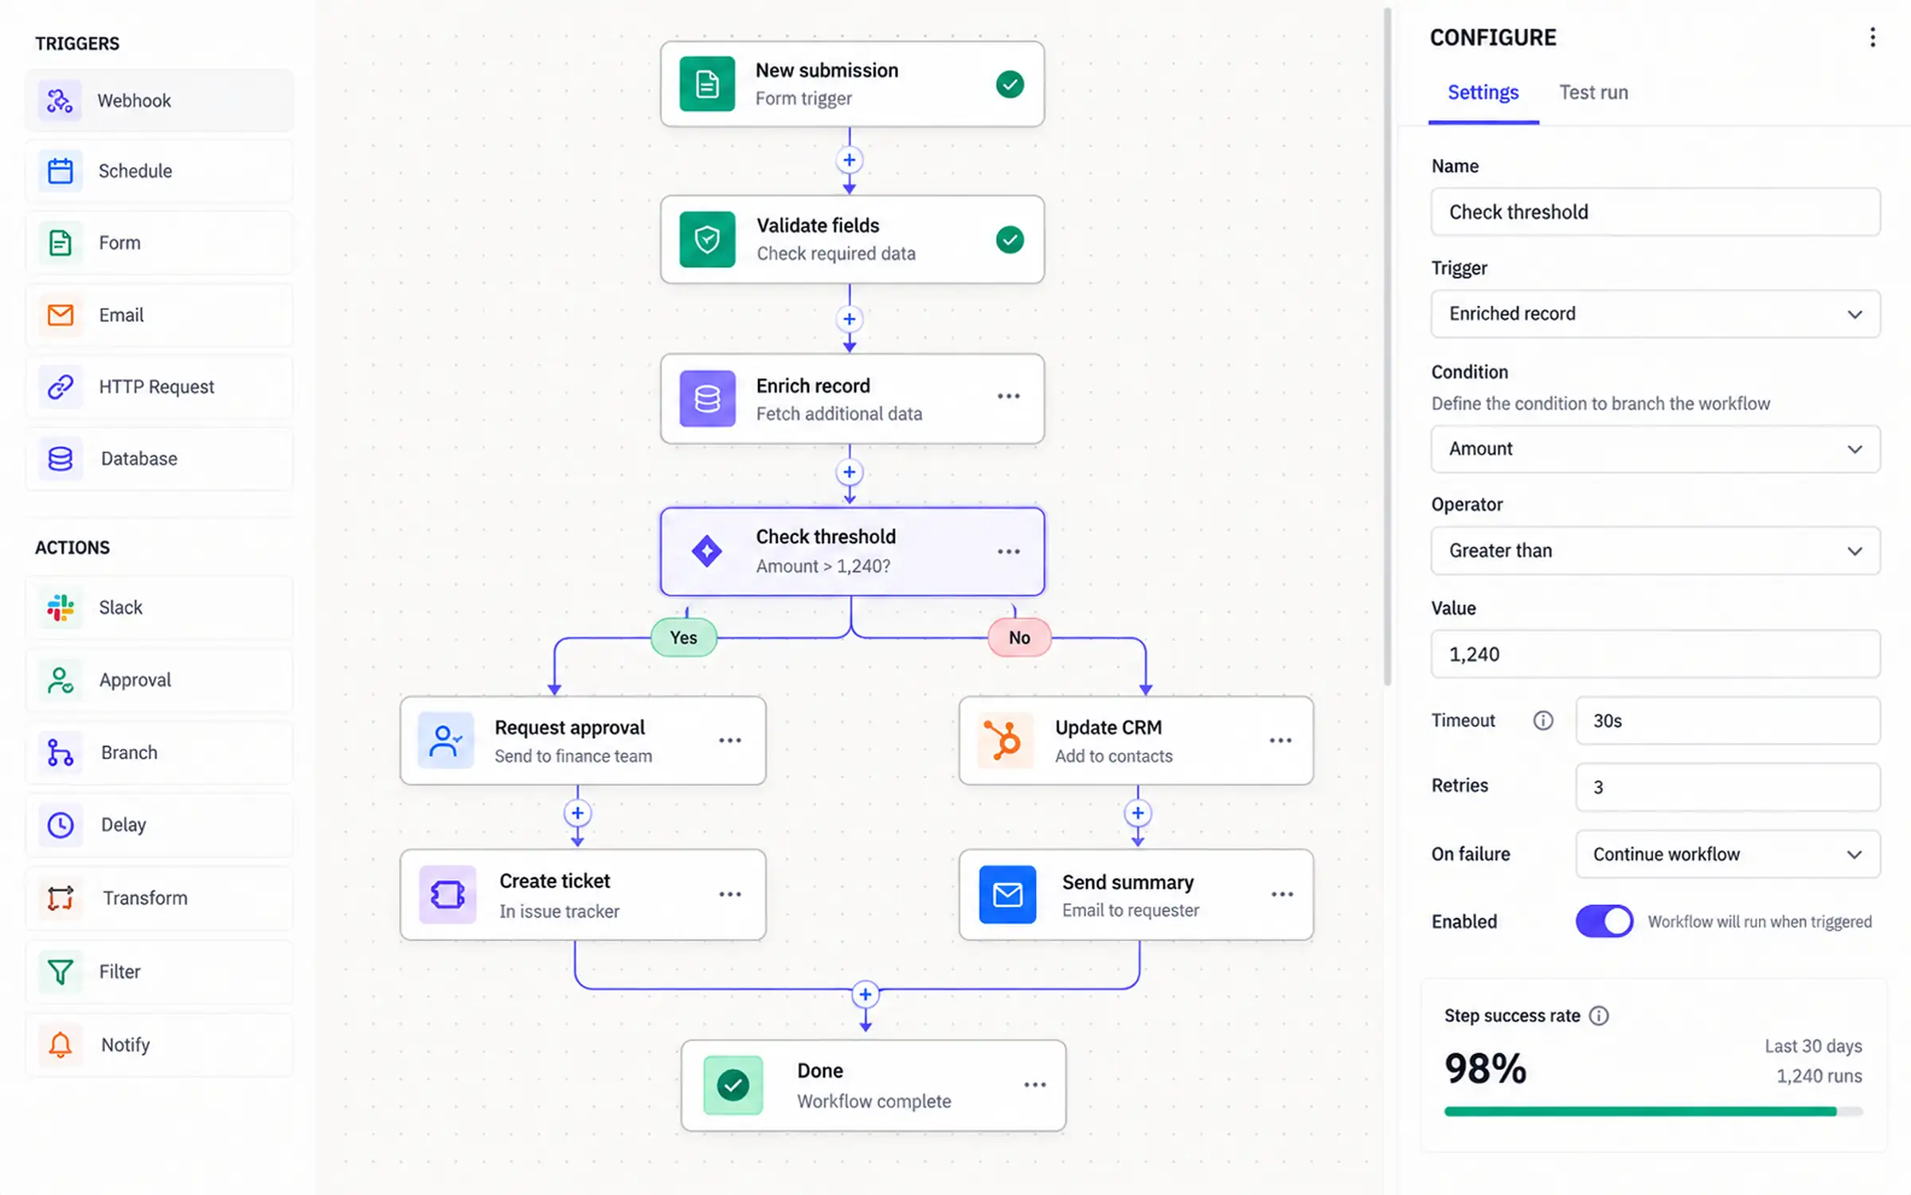1911x1195 pixels.
Task: Click the Create ticket node icon
Action: coord(447,894)
